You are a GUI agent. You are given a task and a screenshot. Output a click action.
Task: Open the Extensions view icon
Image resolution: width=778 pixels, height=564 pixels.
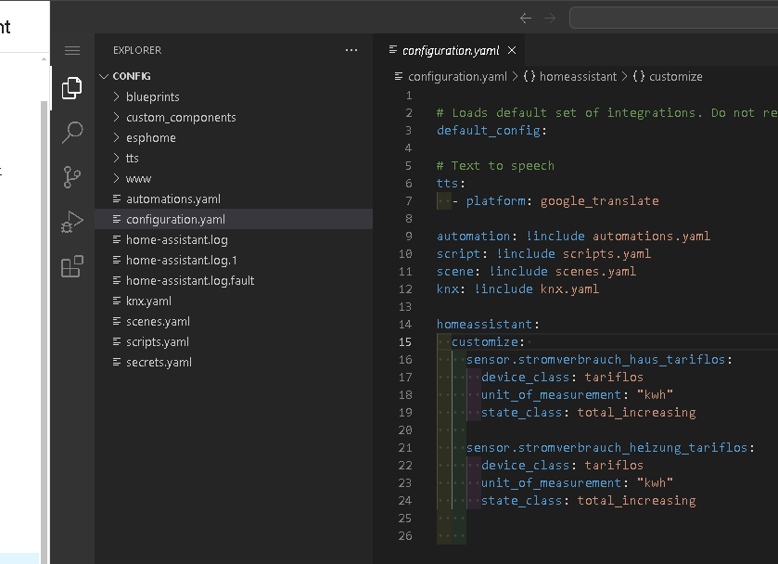pos(72,266)
